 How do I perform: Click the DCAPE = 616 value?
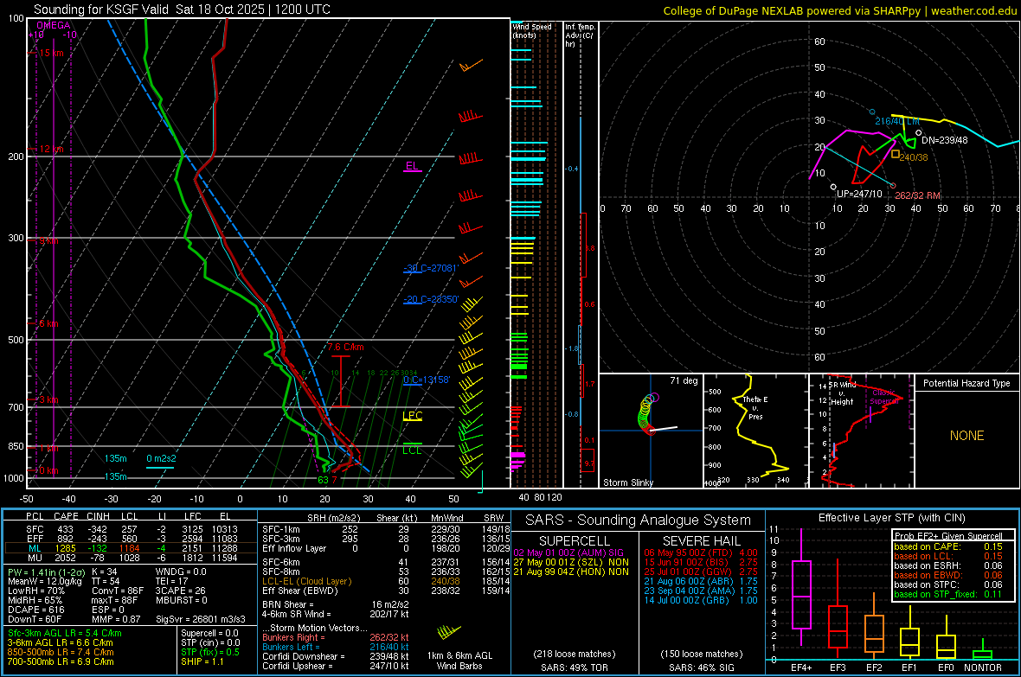tap(35, 610)
